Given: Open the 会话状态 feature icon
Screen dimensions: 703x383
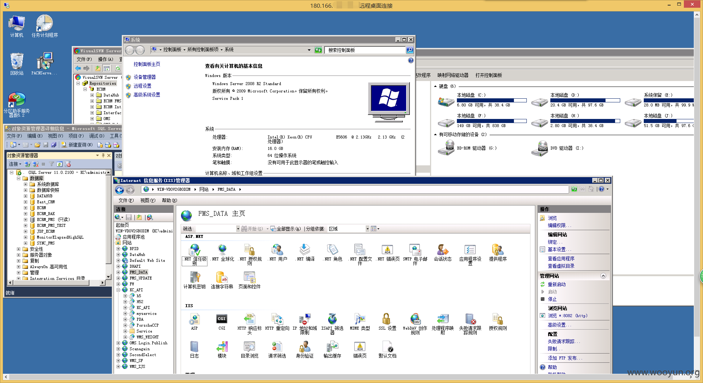Looking at the screenshot, I should [443, 253].
